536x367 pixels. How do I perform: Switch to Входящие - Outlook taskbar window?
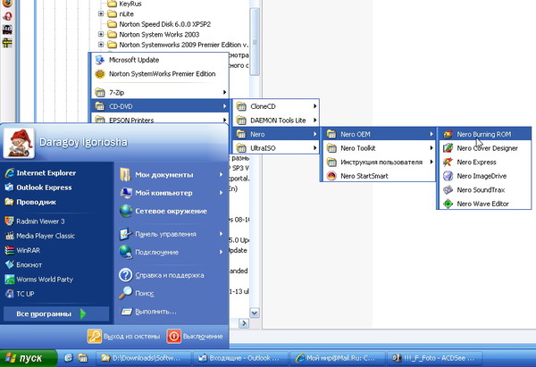click(240, 358)
